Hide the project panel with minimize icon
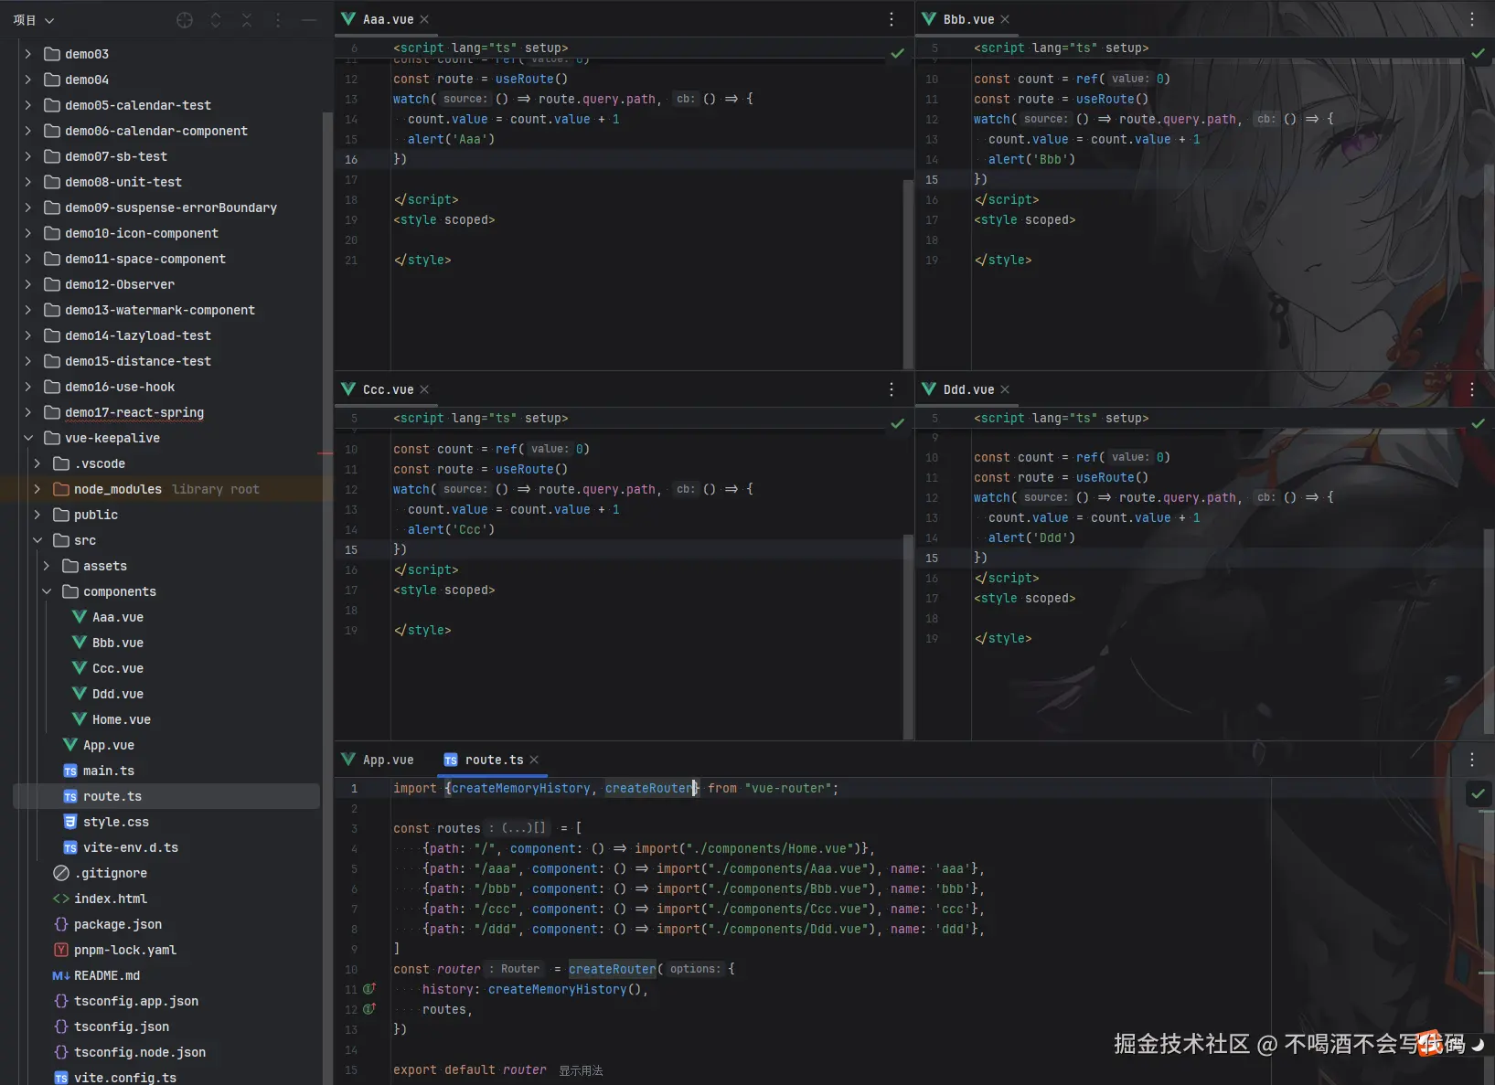 [309, 20]
